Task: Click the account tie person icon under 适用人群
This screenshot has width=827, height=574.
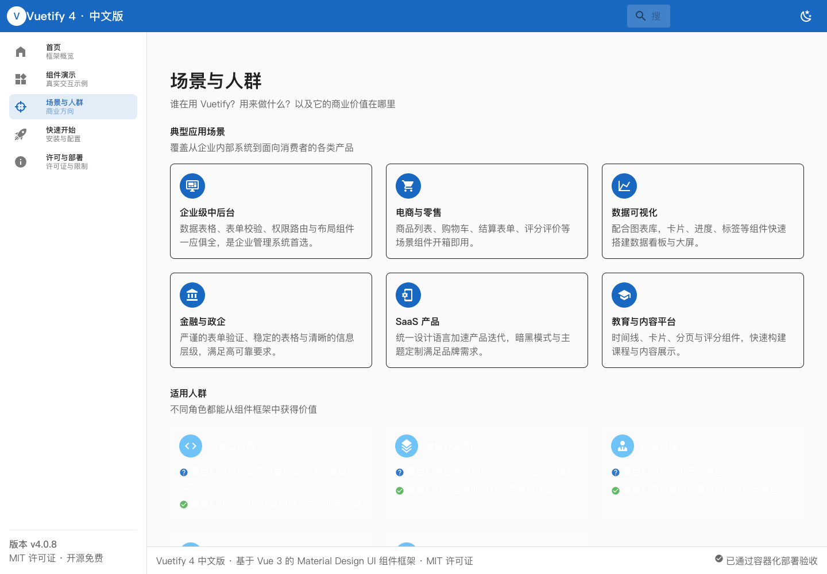Action: tap(623, 446)
